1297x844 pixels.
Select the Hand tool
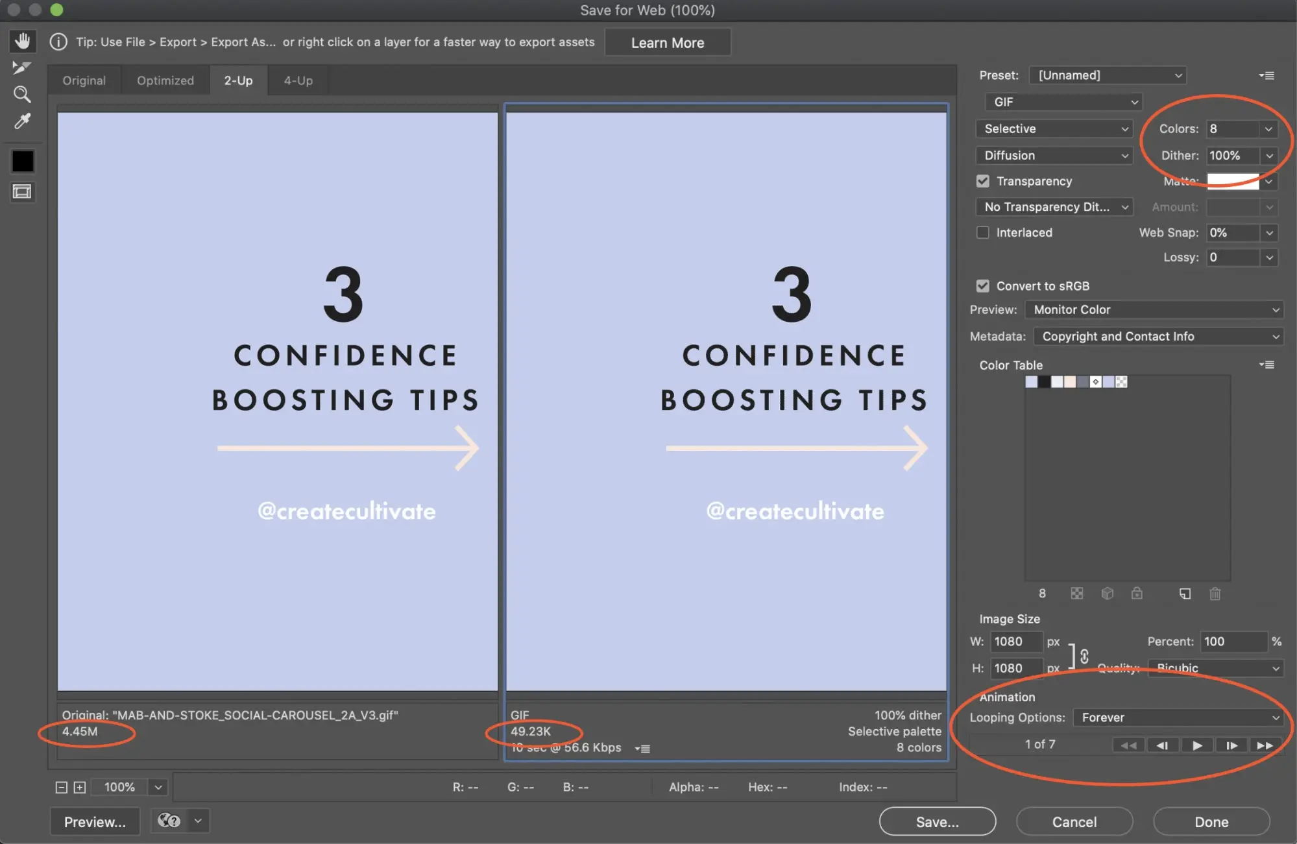[x=22, y=40]
